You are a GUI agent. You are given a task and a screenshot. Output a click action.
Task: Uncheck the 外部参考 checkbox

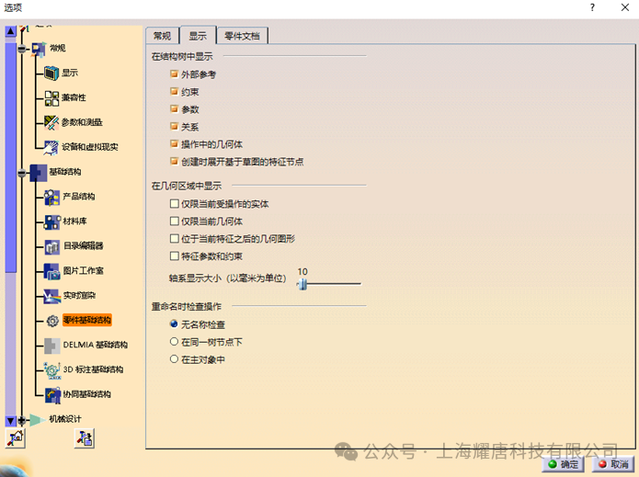point(174,74)
